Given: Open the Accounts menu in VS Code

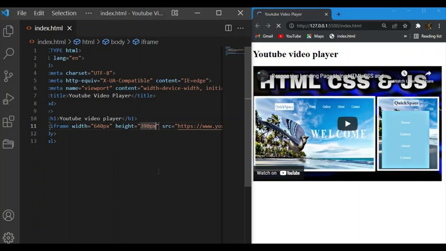Looking at the screenshot, I should point(8,215).
